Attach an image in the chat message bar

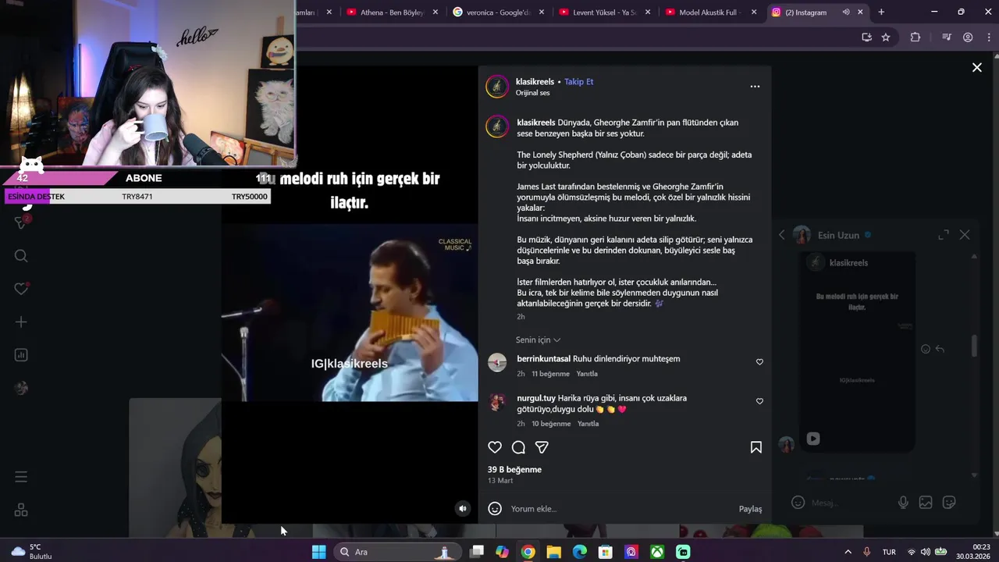[x=926, y=503]
